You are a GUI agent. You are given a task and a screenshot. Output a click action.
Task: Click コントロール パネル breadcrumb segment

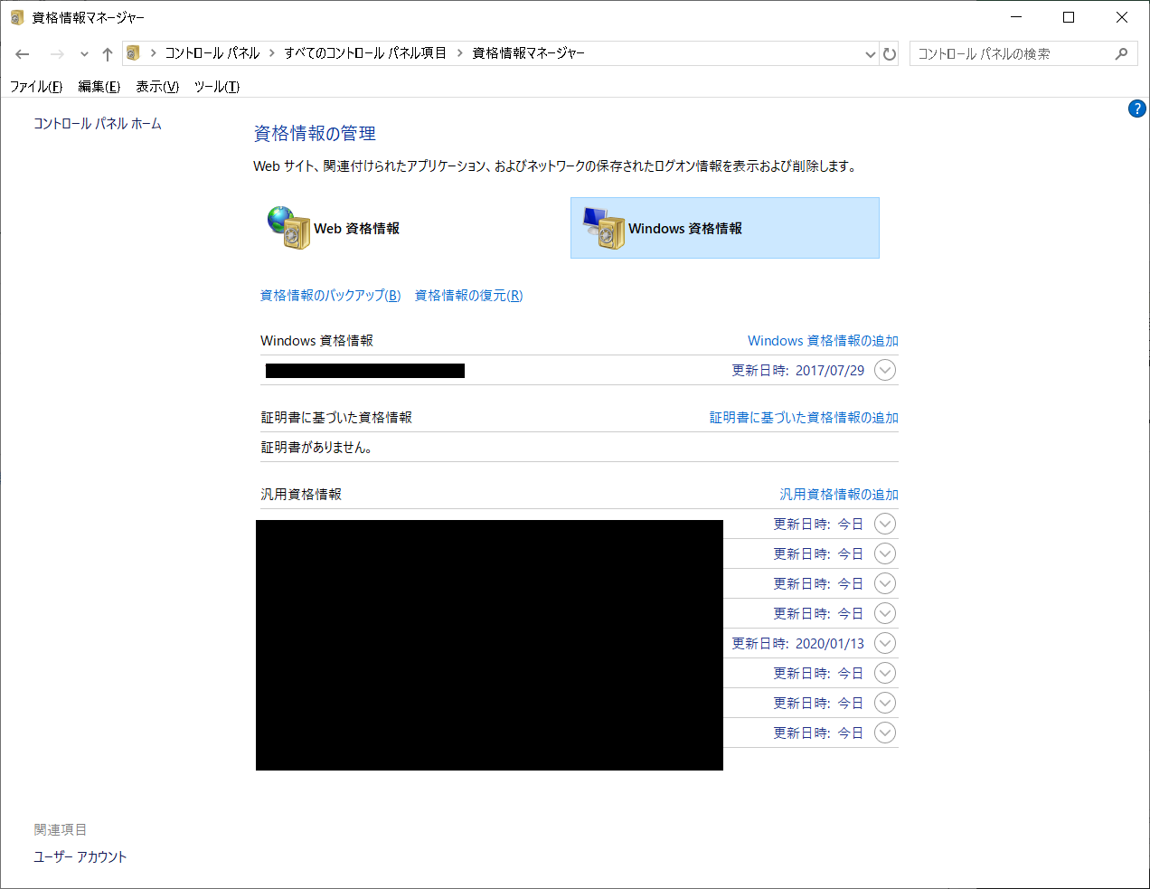click(212, 53)
